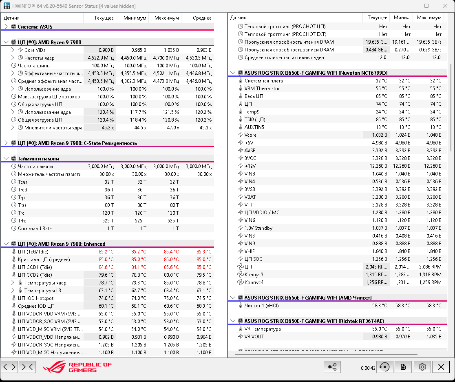Click the fan icon next to Корпус4
Screen dimensions: 455x382
click(240, 282)
